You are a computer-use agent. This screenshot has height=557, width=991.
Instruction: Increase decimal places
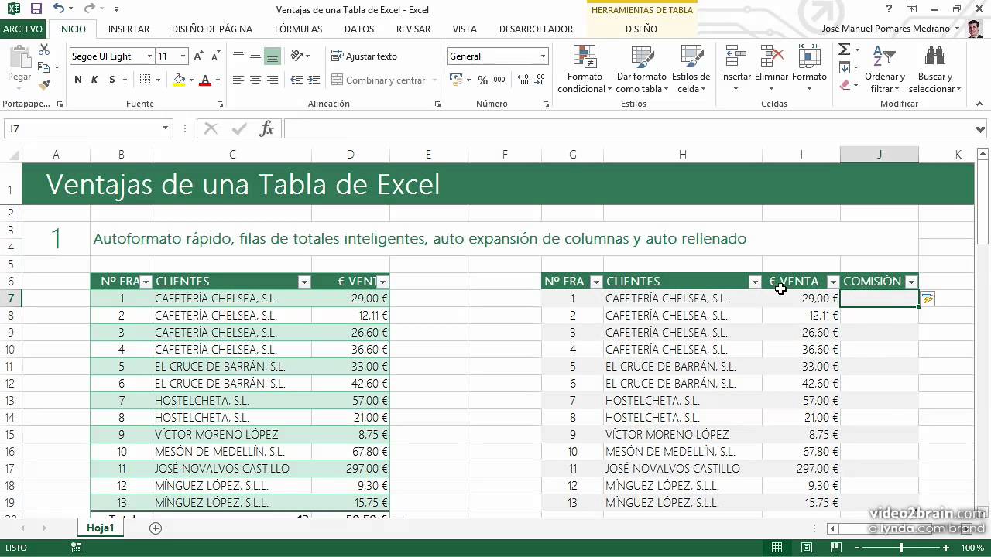tap(523, 80)
